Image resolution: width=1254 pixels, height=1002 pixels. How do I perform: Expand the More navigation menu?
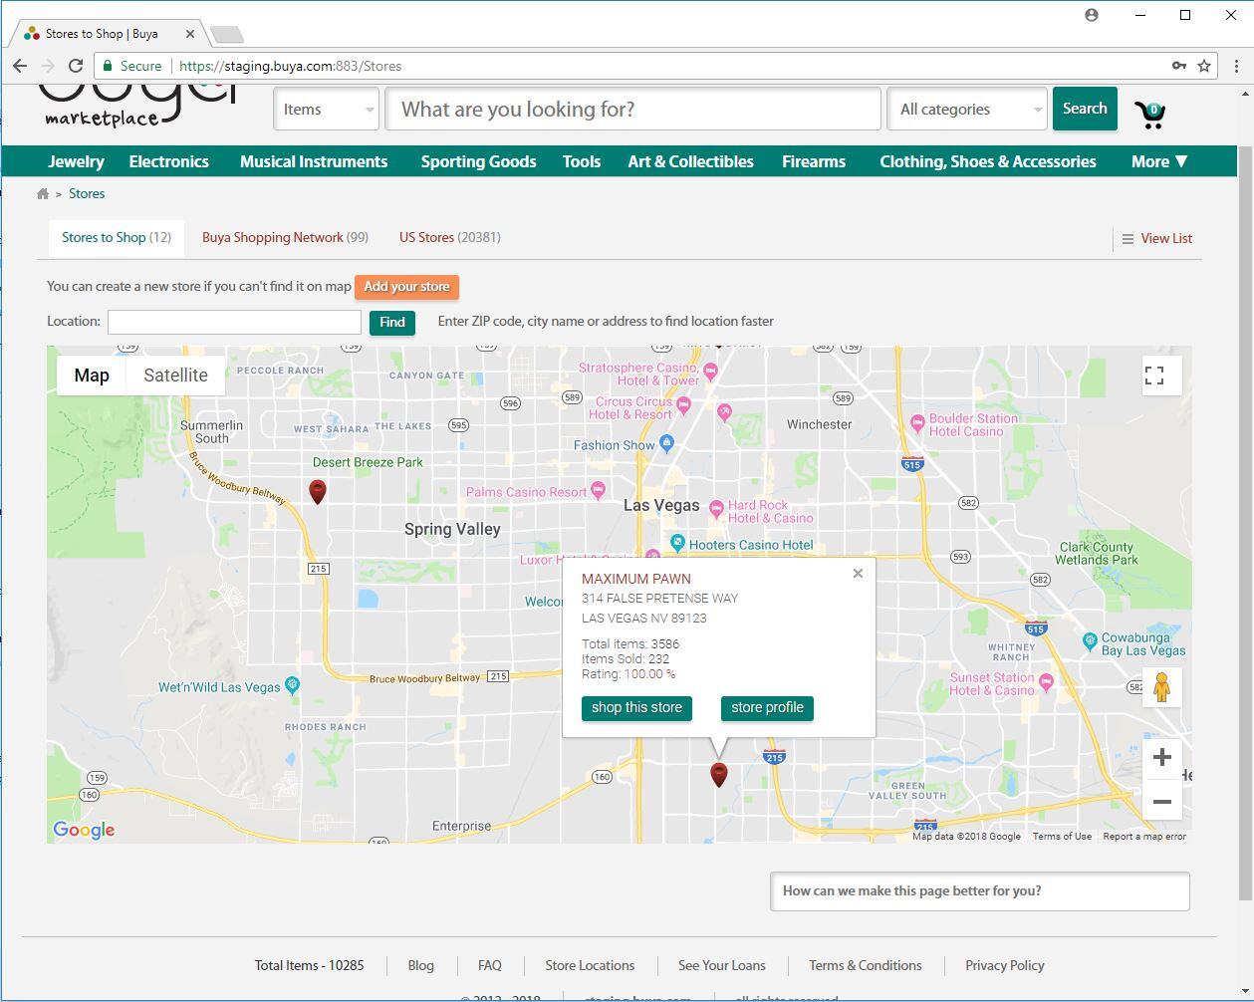[x=1159, y=161]
